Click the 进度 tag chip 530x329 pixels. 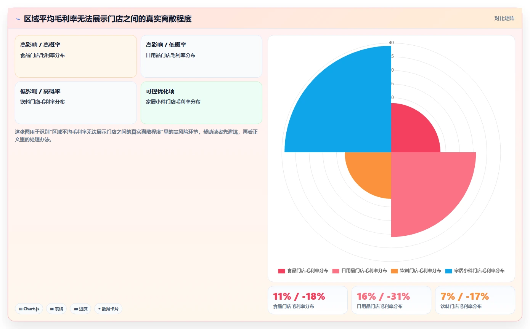click(80, 309)
